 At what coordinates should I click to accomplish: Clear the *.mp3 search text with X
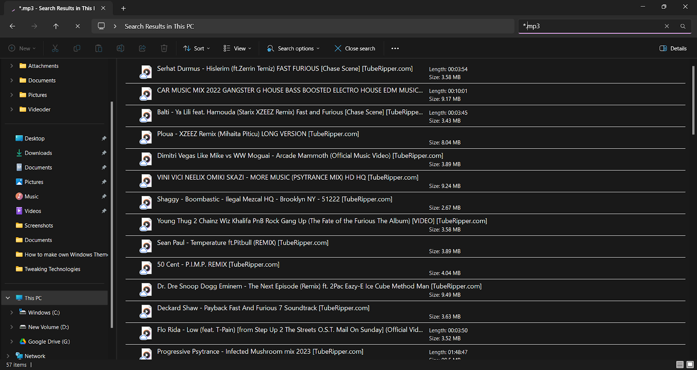[x=667, y=26]
